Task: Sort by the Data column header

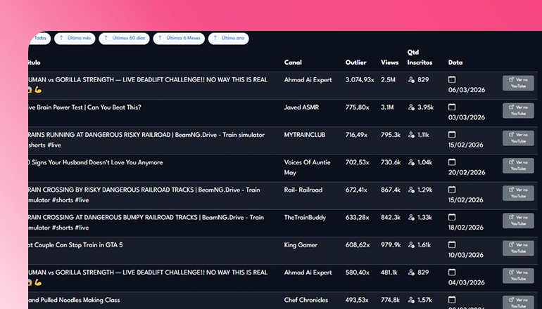Action: point(455,63)
